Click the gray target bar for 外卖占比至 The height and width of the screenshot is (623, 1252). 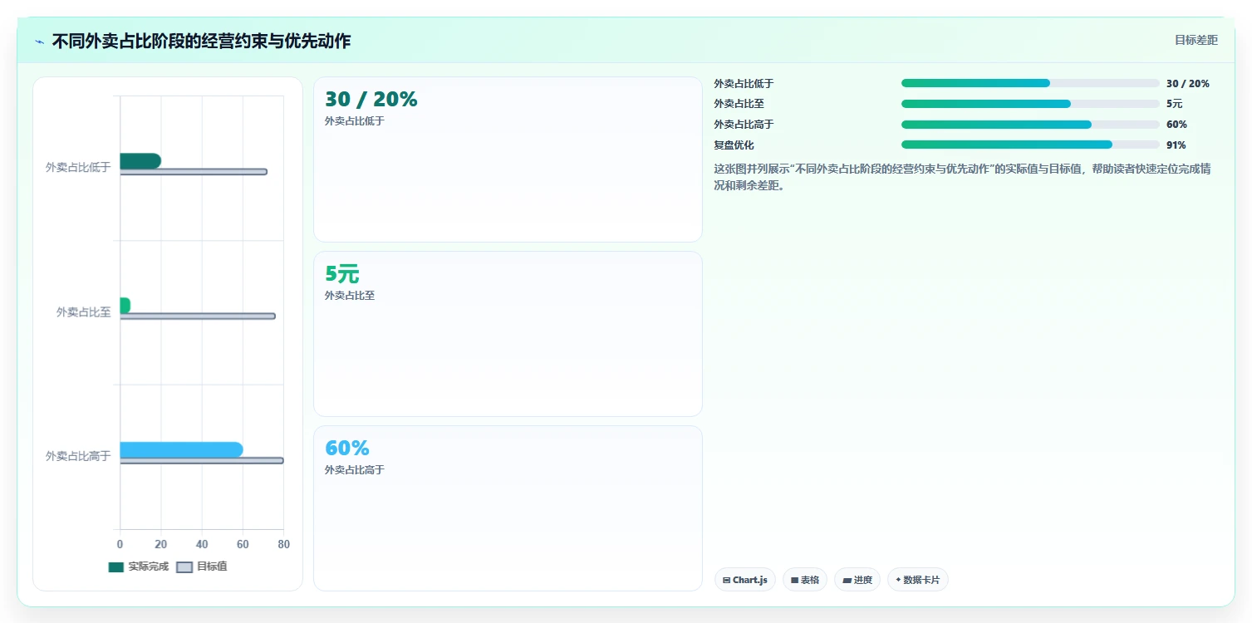pyautogui.click(x=198, y=316)
